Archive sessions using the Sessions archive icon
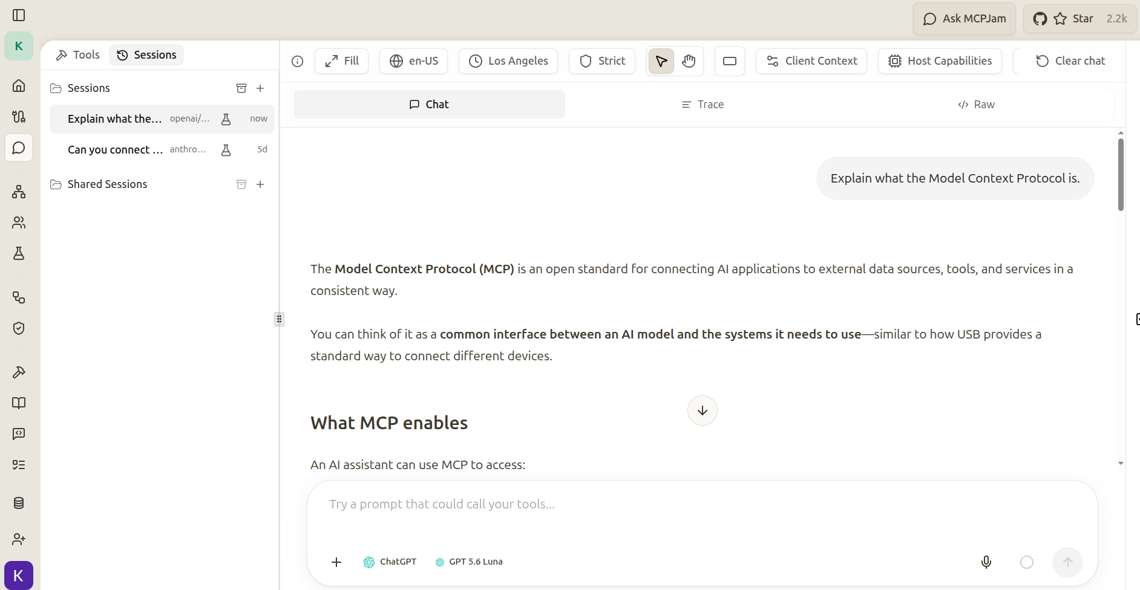Viewport: 1140px width, 590px height. click(241, 88)
